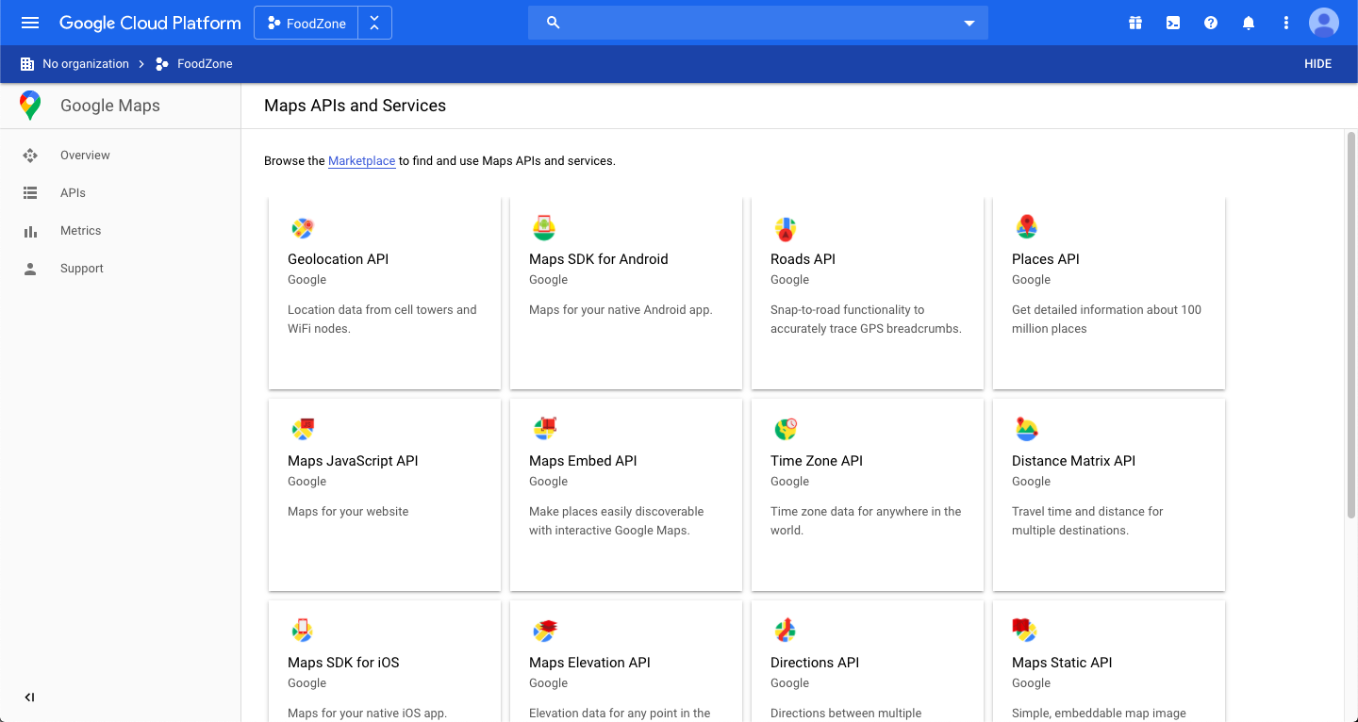1358x722 pixels.
Task: Click the vertical page scrollbar
Action: (x=1350, y=325)
